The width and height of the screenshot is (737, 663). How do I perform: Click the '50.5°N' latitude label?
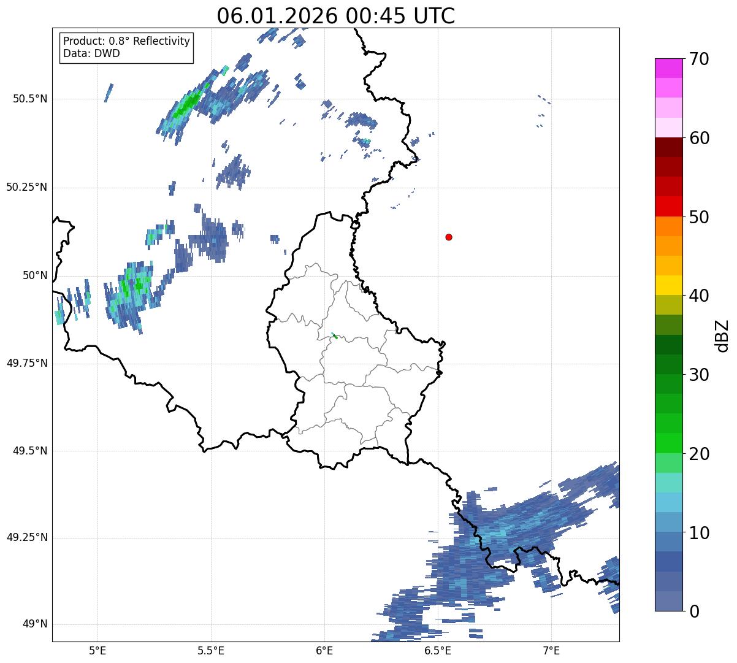29,99
